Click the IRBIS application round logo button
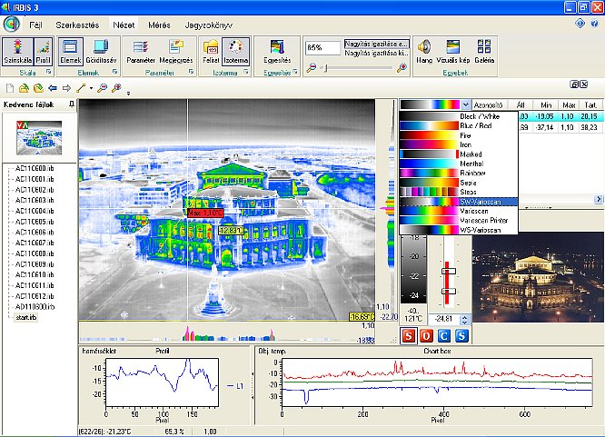The height and width of the screenshot is (437, 605). point(12,25)
